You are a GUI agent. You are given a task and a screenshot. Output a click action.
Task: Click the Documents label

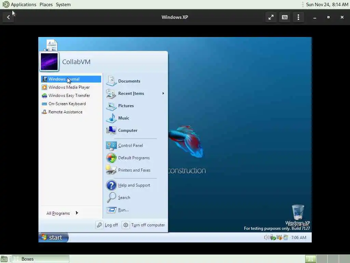(129, 81)
